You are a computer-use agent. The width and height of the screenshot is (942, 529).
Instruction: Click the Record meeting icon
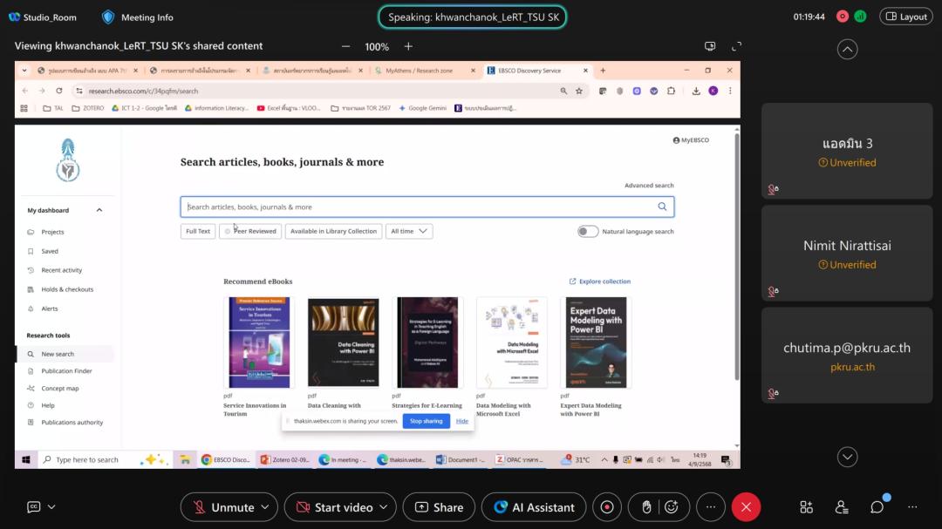[x=607, y=507]
